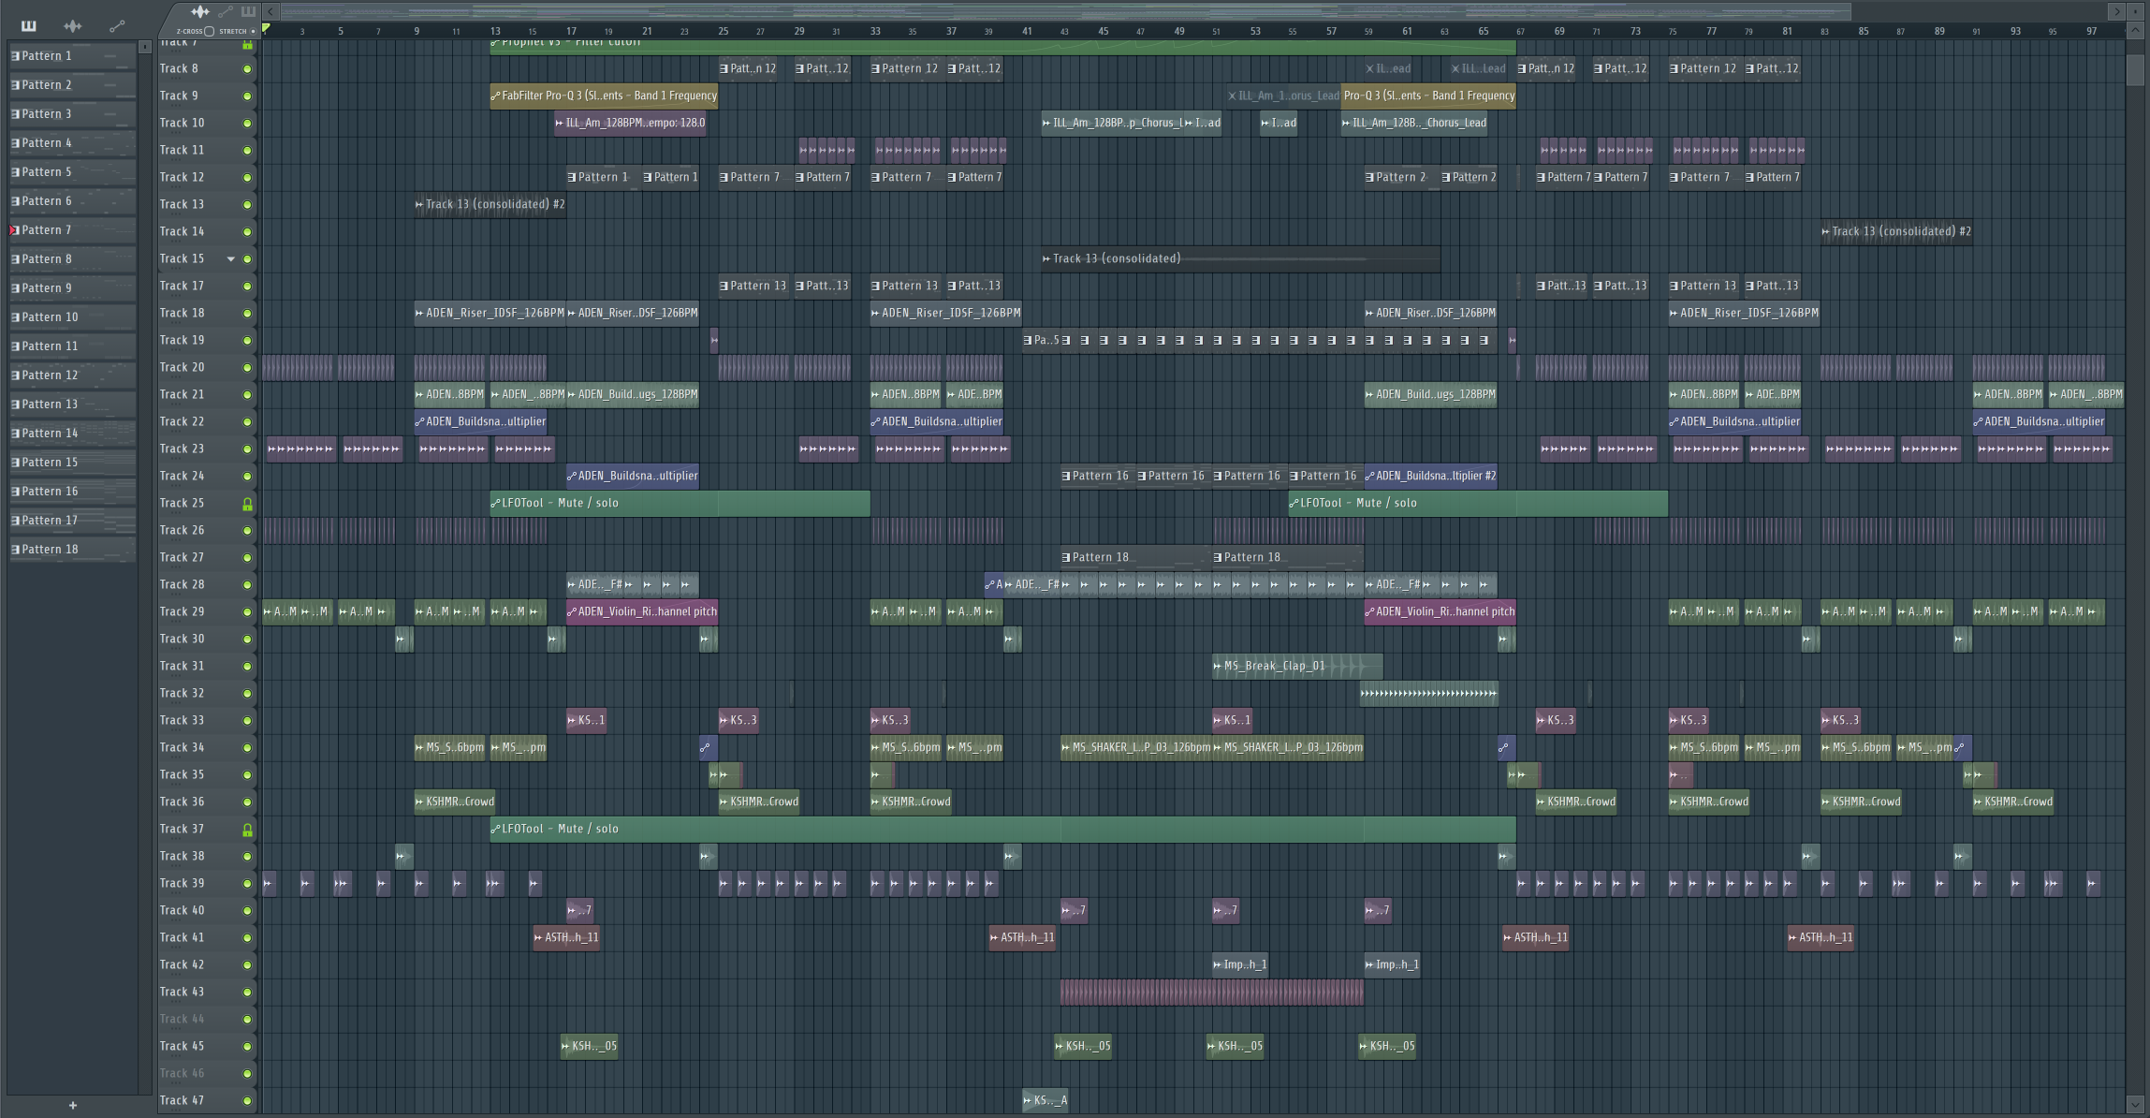Click the vertical scroll-down arrow
2150x1118 pixels.
click(2135, 1103)
